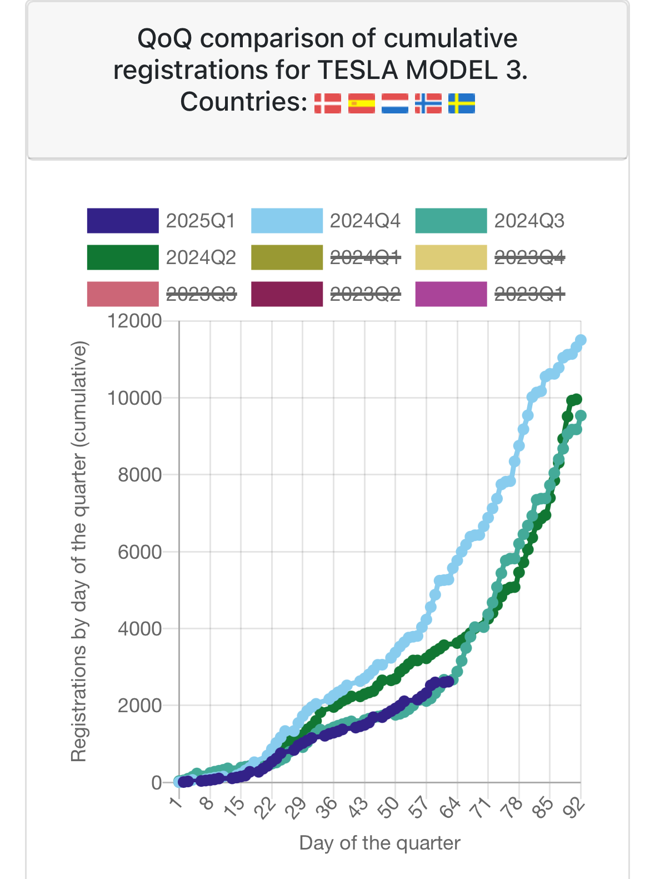Viewport: 655px width, 879px height.
Task: Click the 2024Q4 light blue color swatch
Action: click(x=287, y=221)
